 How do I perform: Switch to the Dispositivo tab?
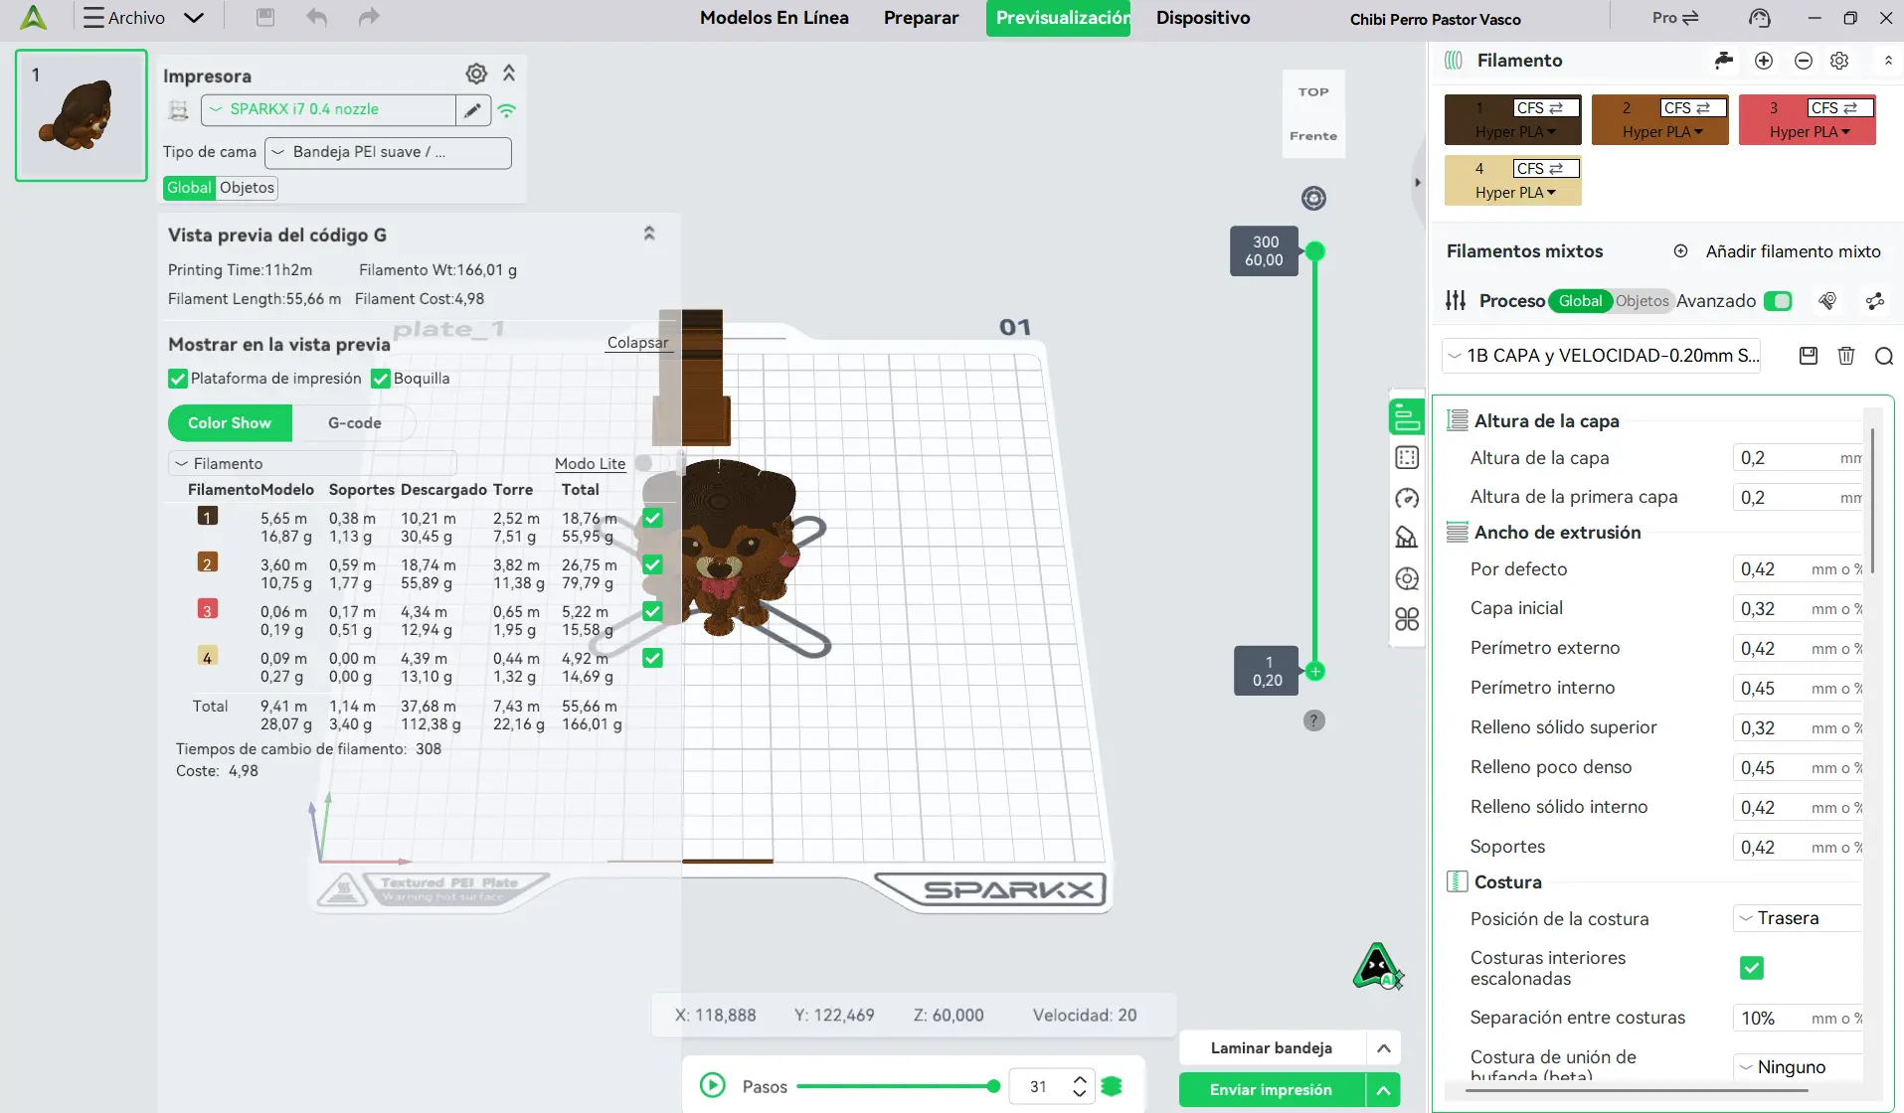[x=1203, y=18]
